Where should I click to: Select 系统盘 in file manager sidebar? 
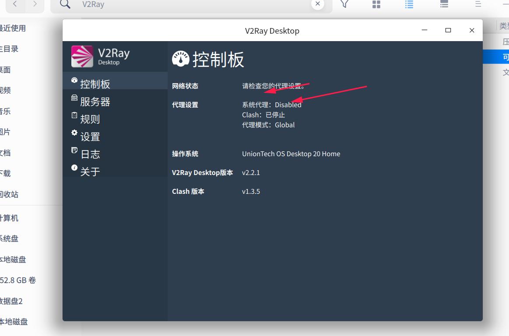click(10, 239)
